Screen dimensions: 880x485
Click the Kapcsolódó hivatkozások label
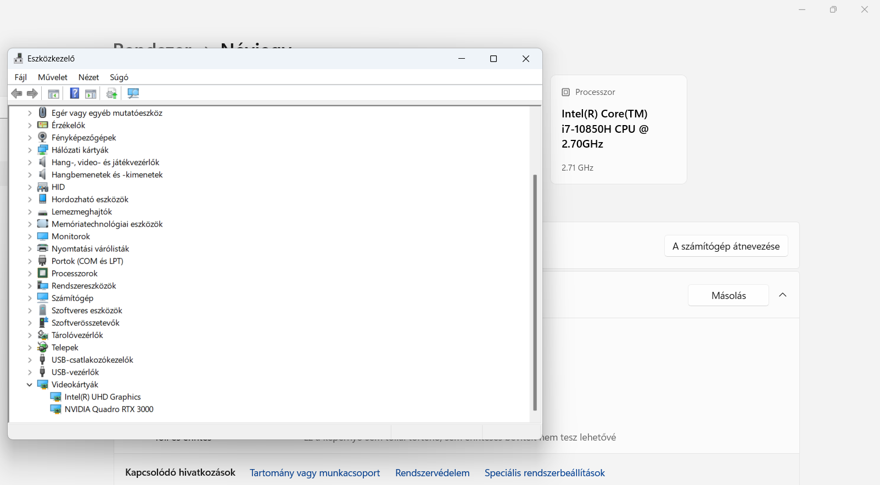(180, 472)
